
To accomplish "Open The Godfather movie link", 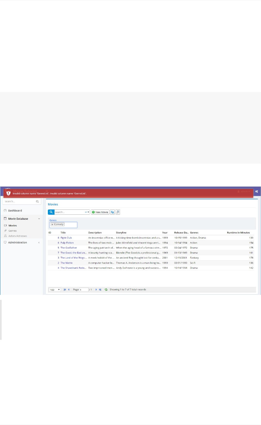I will click(69, 248).
